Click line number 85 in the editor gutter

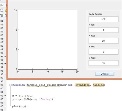tap(2, 35)
